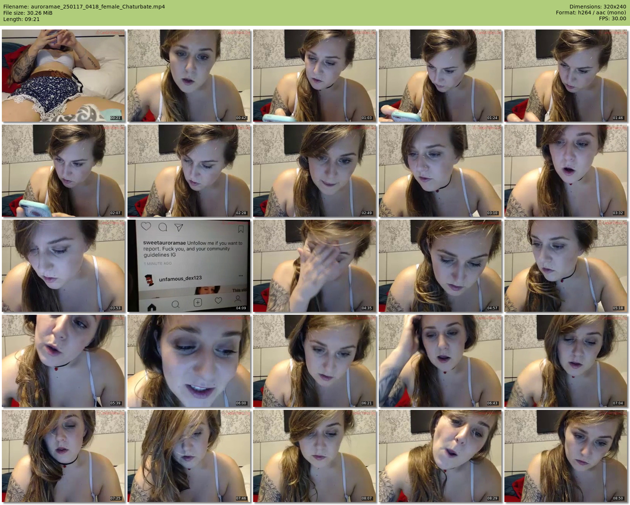Click the 04:35 video frame
The width and height of the screenshot is (630, 505).
point(315,266)
